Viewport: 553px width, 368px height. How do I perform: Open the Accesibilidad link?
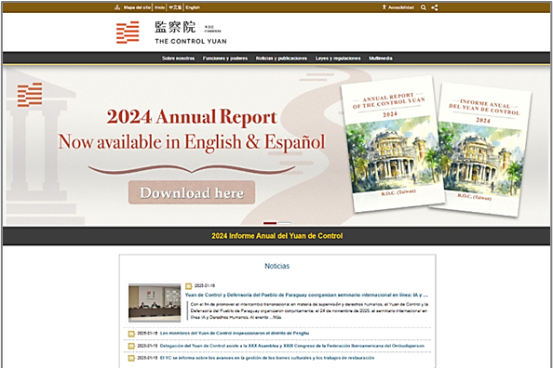(x=401, y=7)
